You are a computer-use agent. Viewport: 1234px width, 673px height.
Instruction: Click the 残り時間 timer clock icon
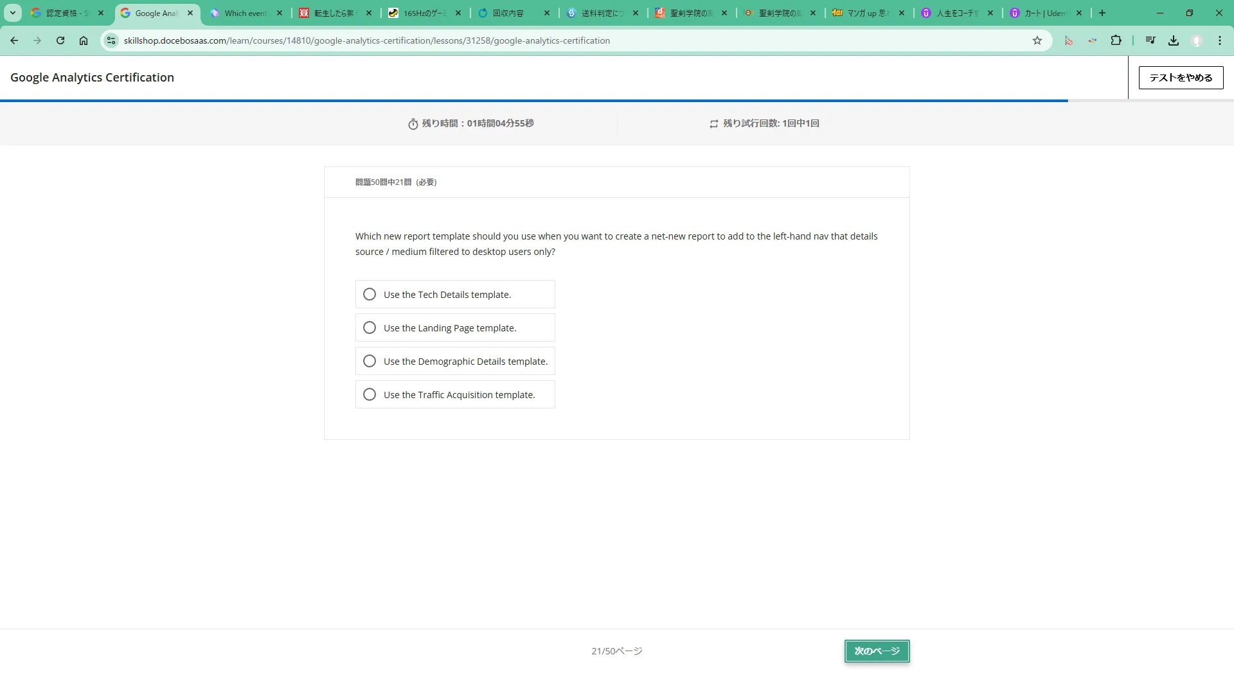pos(413,124)
